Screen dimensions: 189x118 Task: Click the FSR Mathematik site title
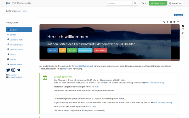[21, 3]
